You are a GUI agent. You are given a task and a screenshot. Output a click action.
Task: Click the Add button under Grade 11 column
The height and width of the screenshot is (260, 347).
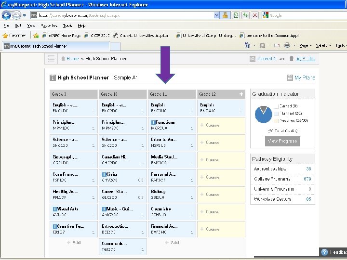tap(172, 243)
